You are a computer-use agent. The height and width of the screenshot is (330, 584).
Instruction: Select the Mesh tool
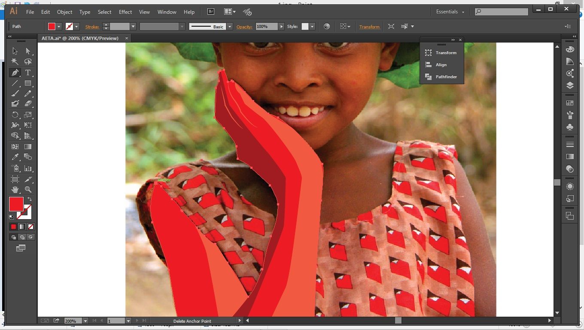point(15,147)
